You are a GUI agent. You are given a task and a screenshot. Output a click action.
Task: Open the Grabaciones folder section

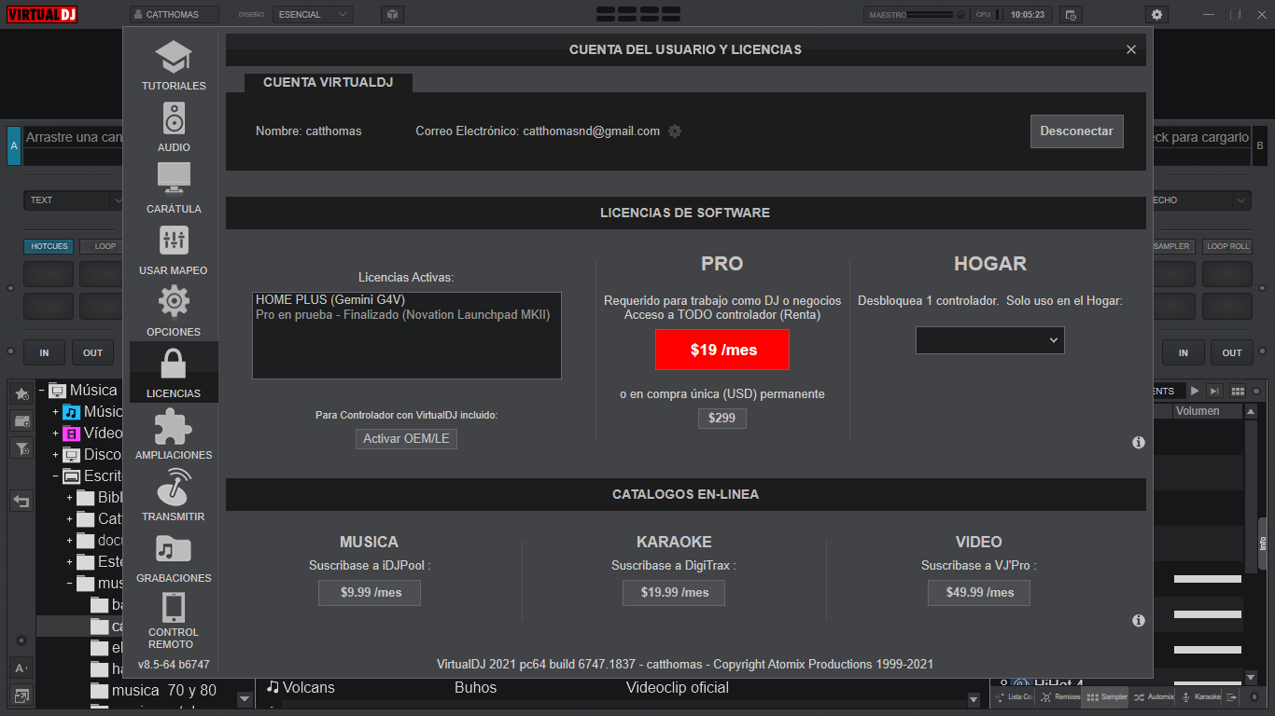pos(174,558)
